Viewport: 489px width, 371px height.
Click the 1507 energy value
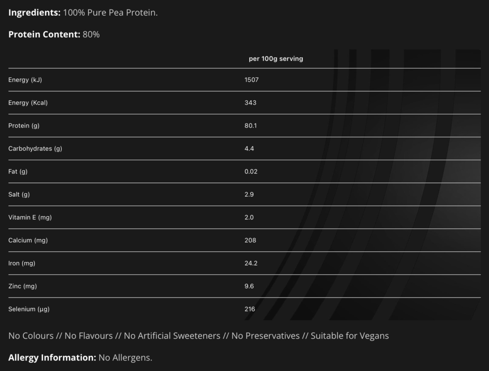252,80
